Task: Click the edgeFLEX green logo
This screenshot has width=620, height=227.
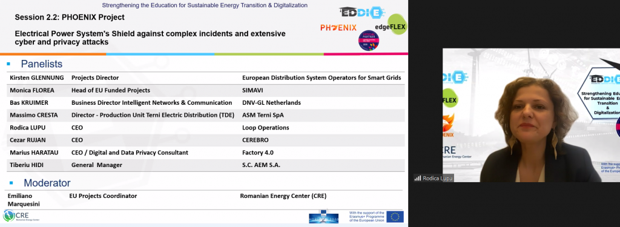Action: tap(391, 25)
